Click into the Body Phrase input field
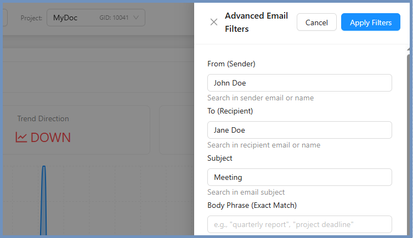Viewport: 413px width, 238px height. click(299, 224)
